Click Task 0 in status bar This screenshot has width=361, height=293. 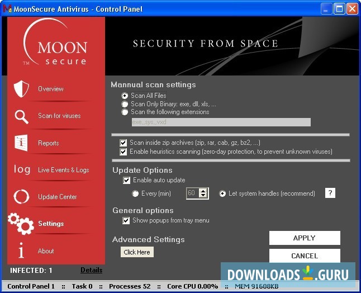click(82, 286)
